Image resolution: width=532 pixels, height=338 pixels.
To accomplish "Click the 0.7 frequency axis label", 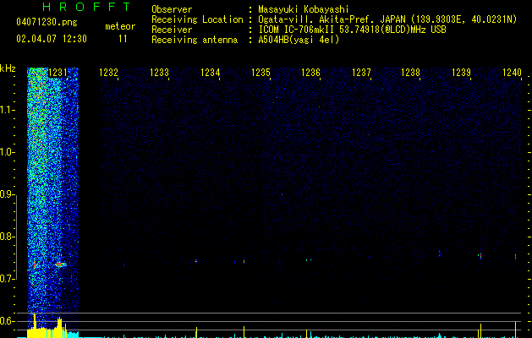I will click(6, 279).
